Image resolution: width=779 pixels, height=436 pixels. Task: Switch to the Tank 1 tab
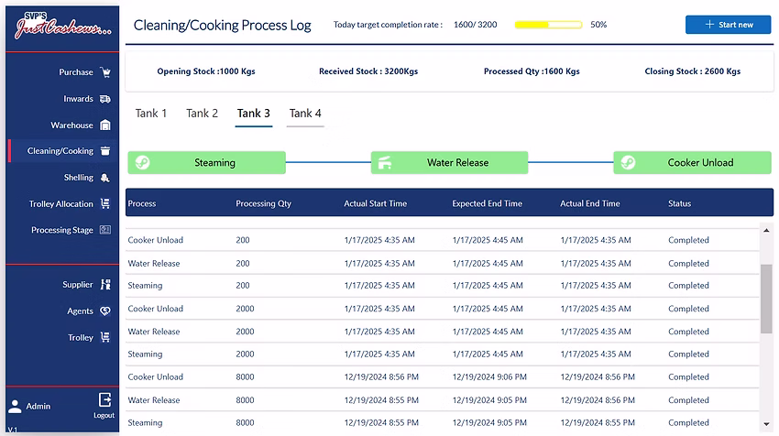coord(151,114)
